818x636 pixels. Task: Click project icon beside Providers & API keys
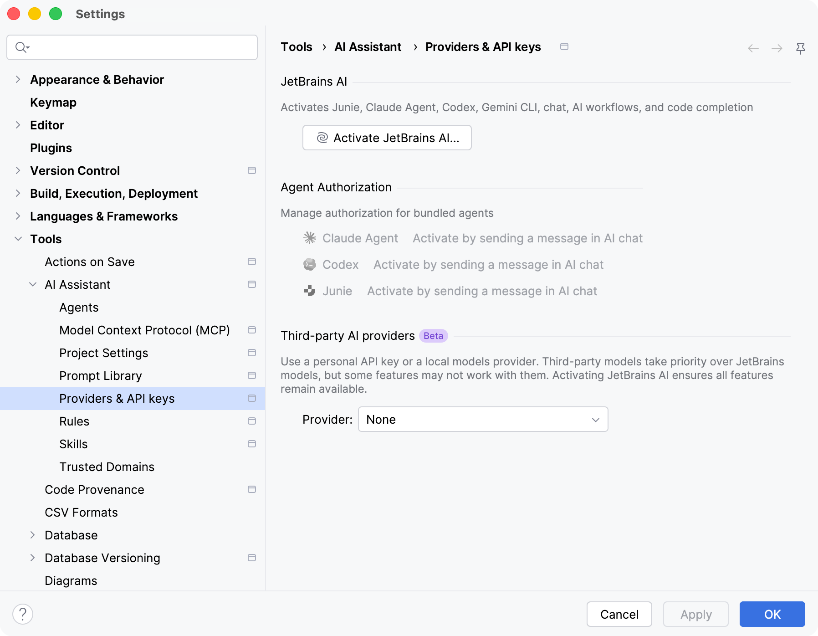click(252, 398)
